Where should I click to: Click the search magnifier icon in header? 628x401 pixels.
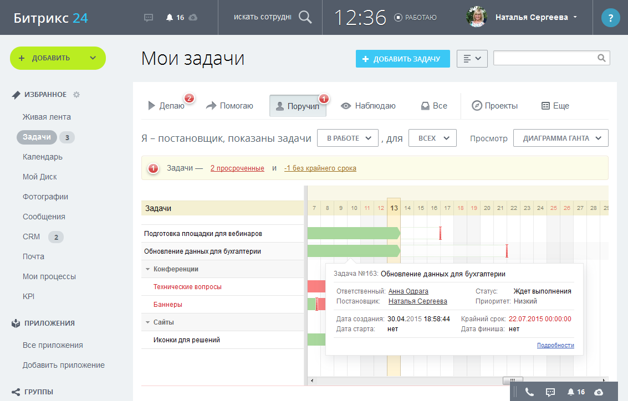[305, 17]
